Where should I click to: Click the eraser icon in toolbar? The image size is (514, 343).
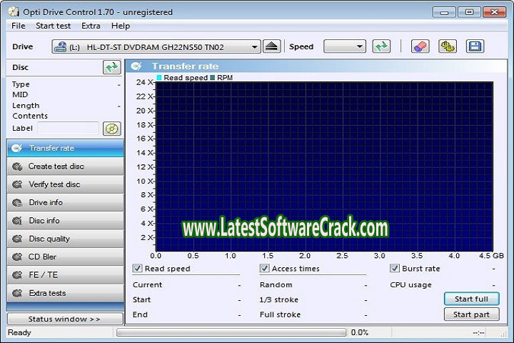[x=420, y=46]
